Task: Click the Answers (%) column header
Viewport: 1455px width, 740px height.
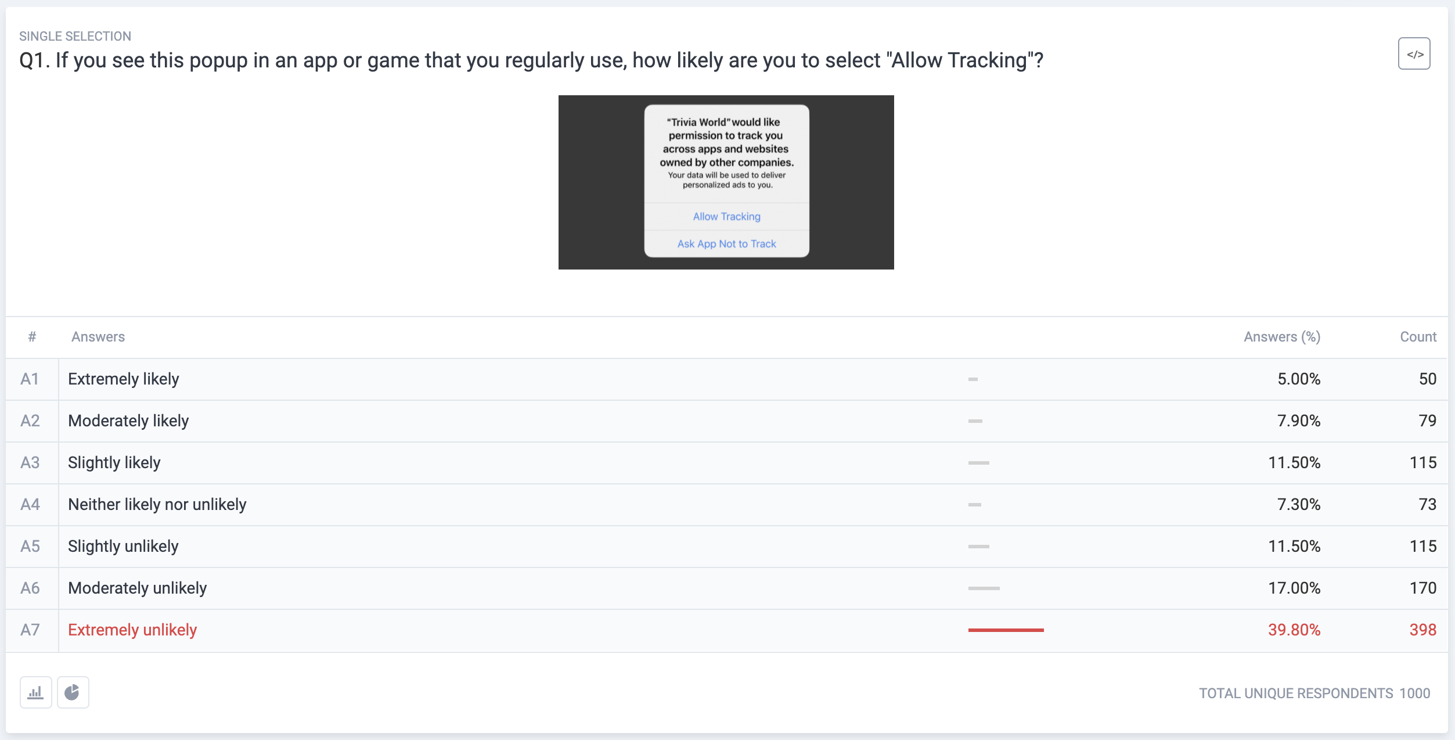Action: click(1282, 337)
